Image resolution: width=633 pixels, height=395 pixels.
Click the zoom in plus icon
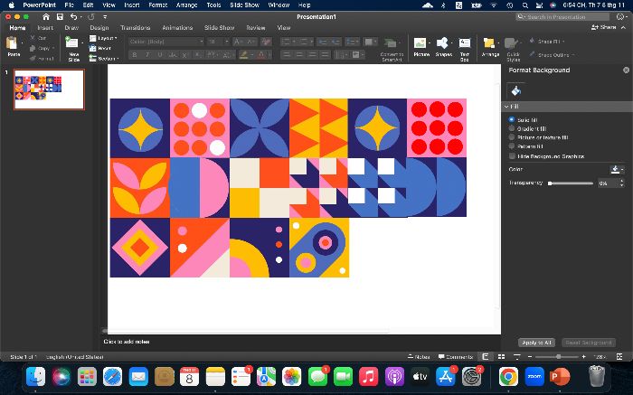584,357
